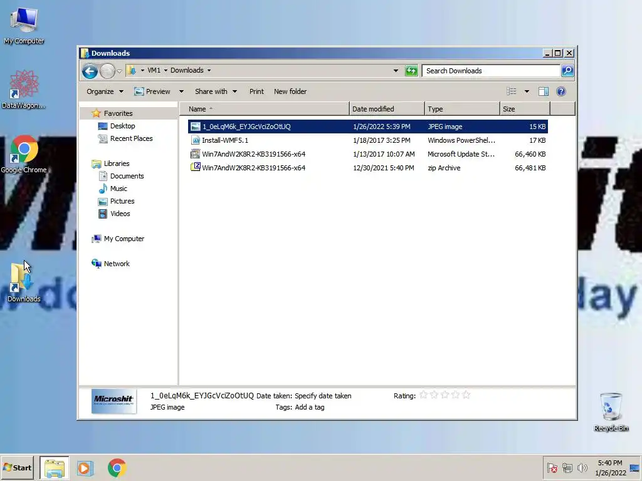
Task: Sort files by Name column
Action: [x=265, y=109]
